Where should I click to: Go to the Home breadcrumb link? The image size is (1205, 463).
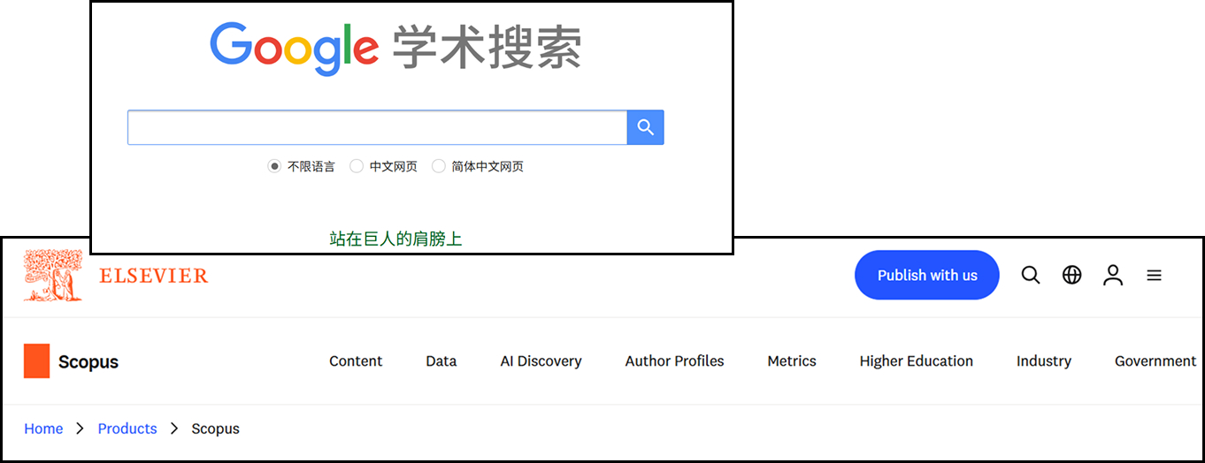pos(43,429)
